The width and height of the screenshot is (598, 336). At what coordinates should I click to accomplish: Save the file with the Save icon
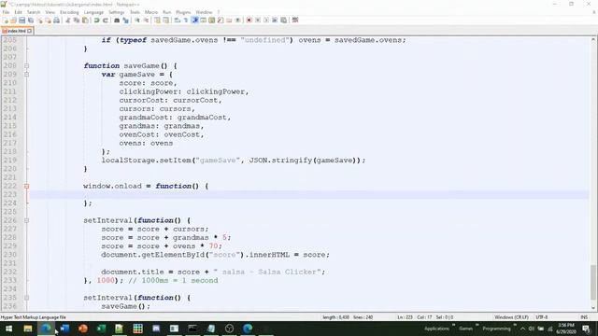point(21,21)
